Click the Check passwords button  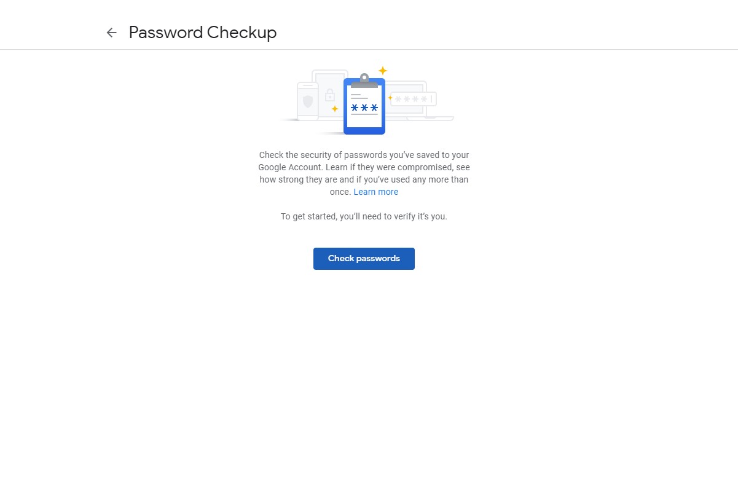click(x=364, y=259)
